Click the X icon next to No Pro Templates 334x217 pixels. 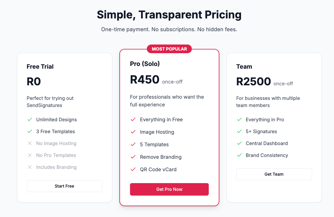pos(29,155)
